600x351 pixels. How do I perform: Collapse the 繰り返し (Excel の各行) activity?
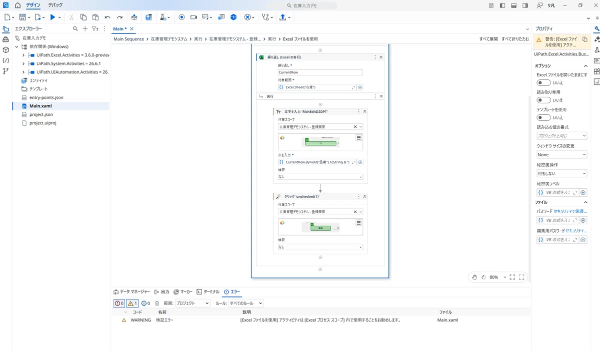click(381, 57)
